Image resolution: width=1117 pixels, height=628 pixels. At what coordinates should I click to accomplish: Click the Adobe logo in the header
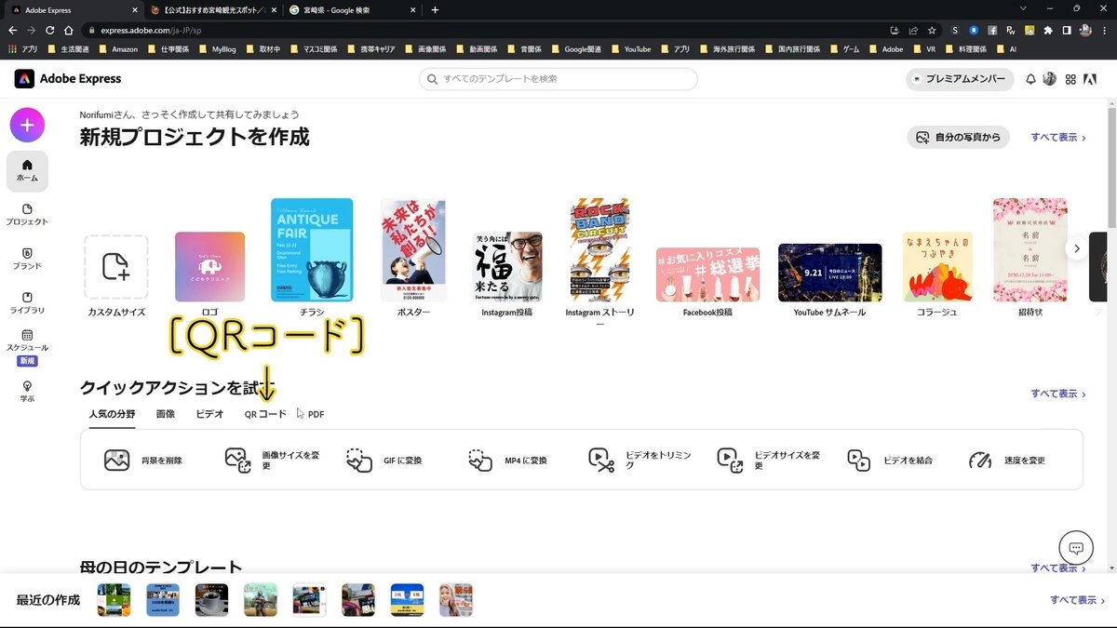[1090, 79]
